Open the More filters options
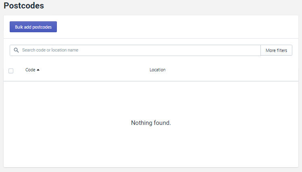The height and width of the screenshot is (172, 302). (276, 50)
